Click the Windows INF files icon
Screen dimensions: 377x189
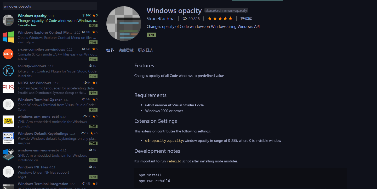[8, 172]
